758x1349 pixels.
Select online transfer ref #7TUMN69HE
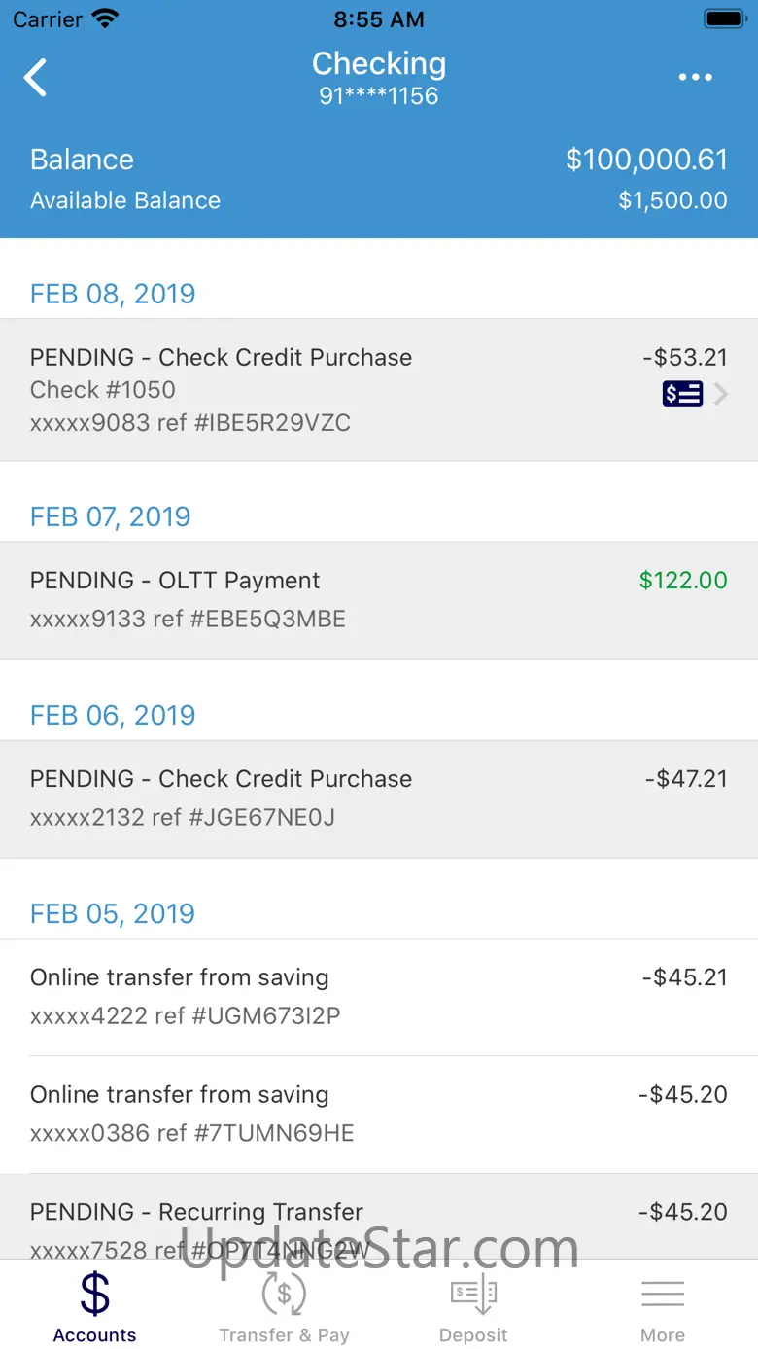coord(379,1114)
